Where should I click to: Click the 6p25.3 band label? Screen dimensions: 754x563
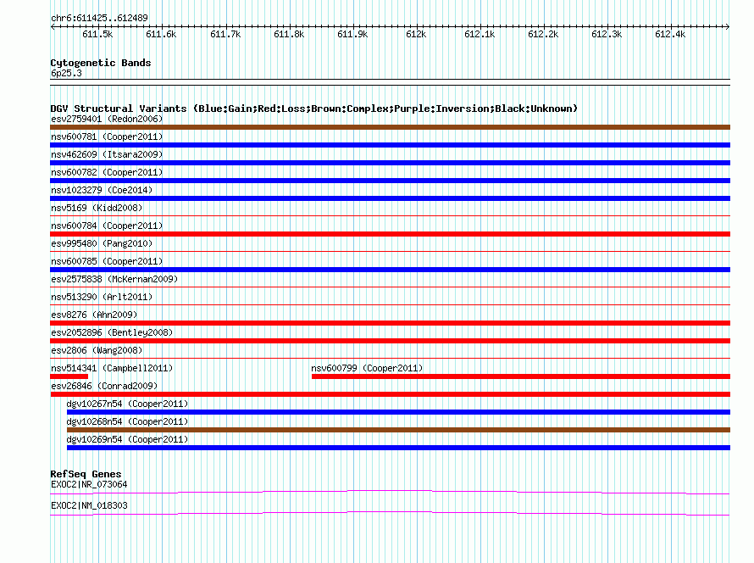pyautogui.click(x=66, y=73)
